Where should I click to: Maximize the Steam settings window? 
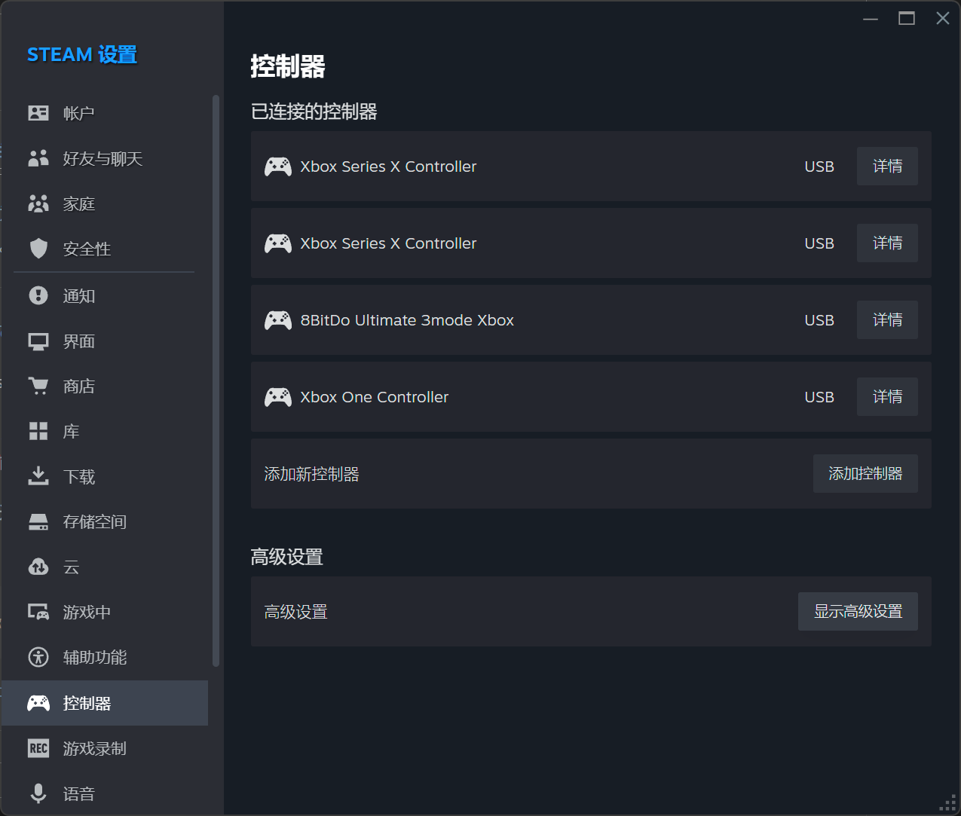click(907, 18)
